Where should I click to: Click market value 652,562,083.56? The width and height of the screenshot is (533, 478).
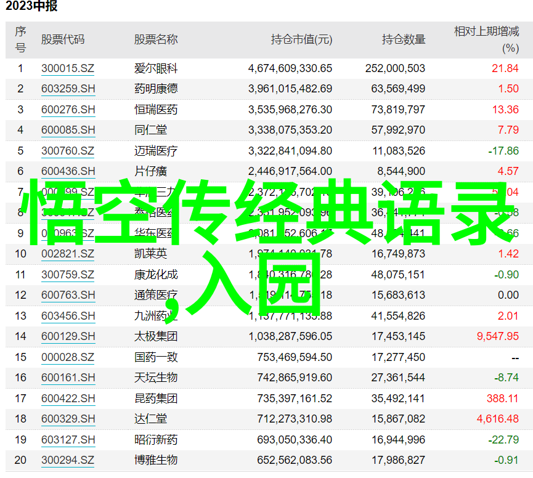(x=295, y=460)
